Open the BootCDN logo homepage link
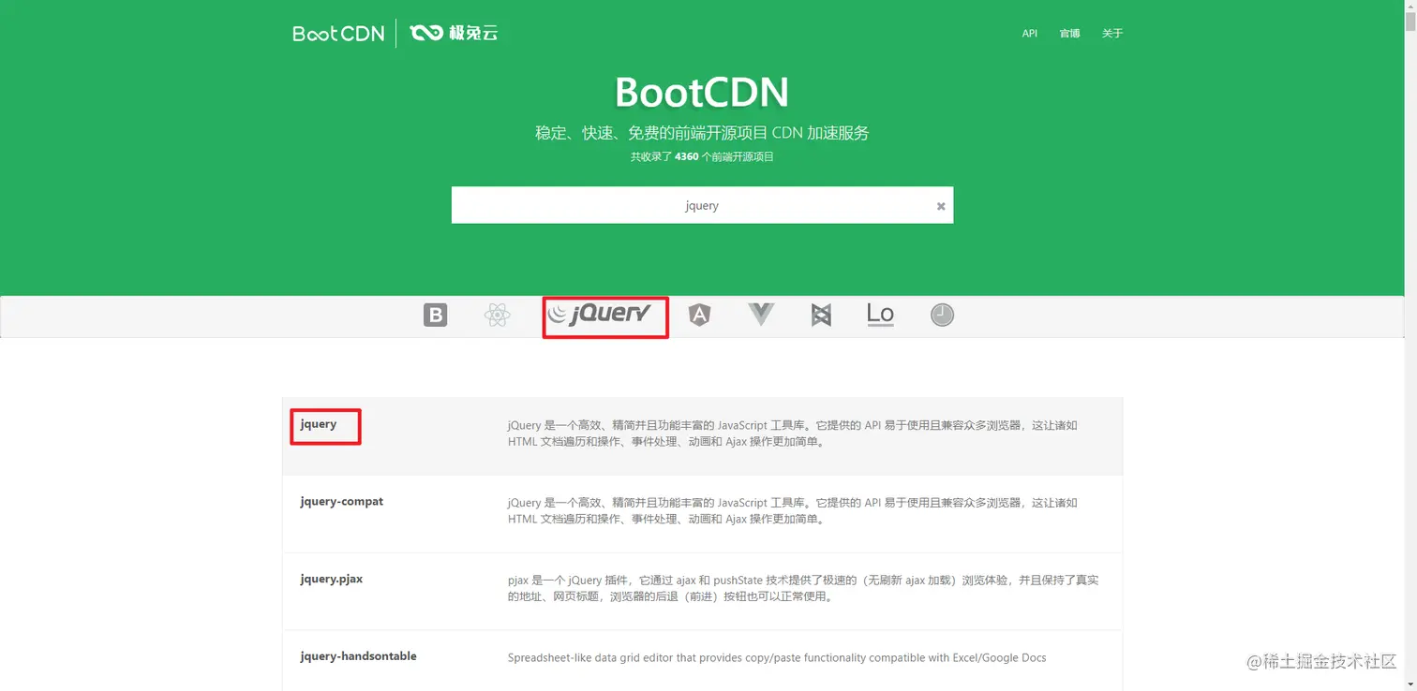The image size is (1417, 691). pos(338,34)
